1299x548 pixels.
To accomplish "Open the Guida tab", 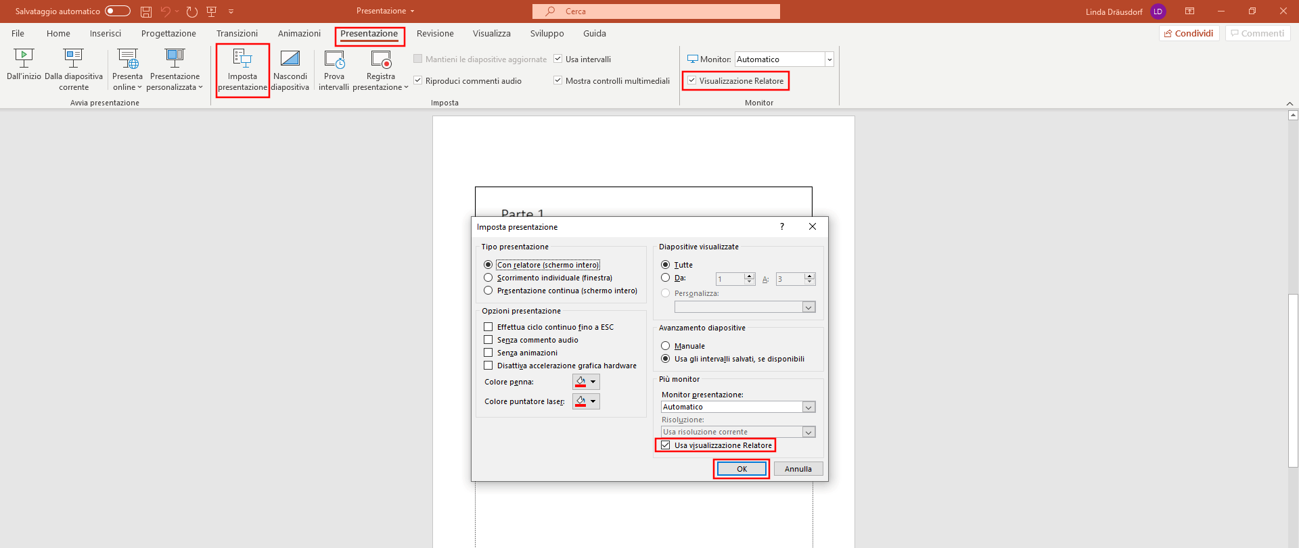I will pyautogui.click(x=595, y=33).
